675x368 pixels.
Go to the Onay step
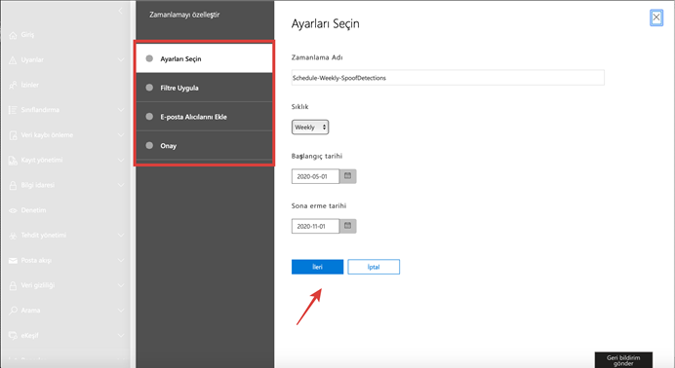[205, 146]
